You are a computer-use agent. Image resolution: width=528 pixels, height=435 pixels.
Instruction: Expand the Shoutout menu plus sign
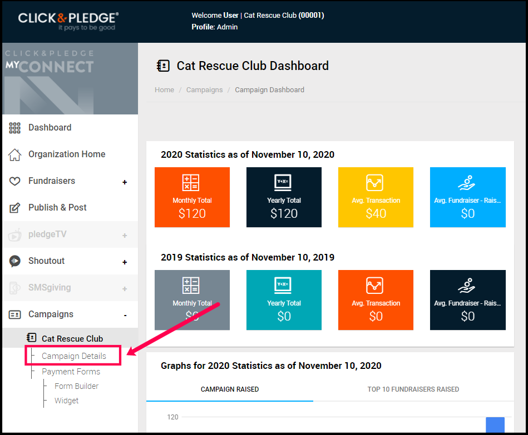click(125, 262)
